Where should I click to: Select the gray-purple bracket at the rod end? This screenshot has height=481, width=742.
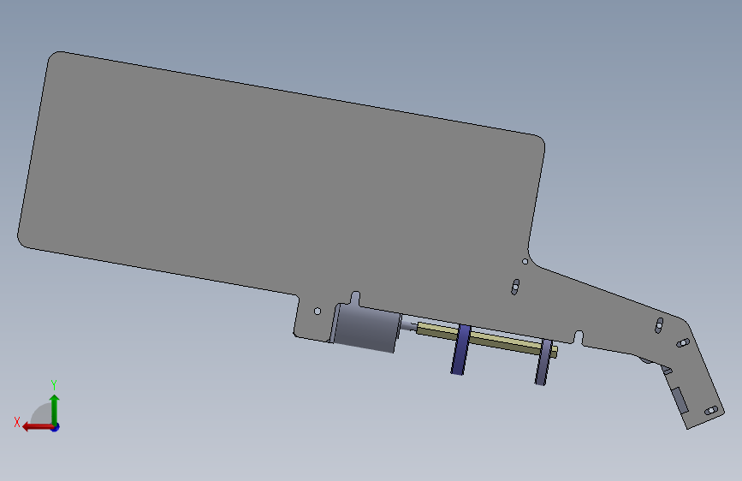coord(543,362)
